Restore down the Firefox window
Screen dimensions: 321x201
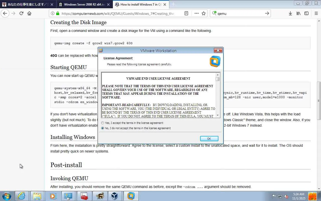click(x=307, y=3)
